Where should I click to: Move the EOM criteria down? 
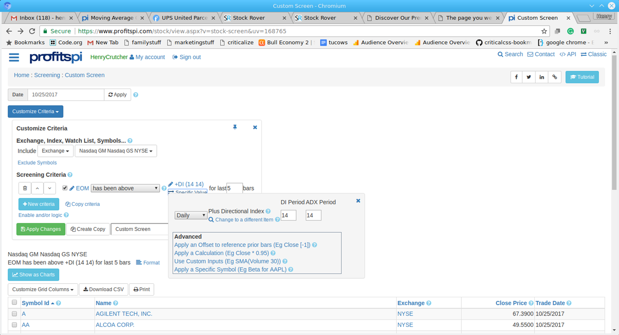[50, 188]
